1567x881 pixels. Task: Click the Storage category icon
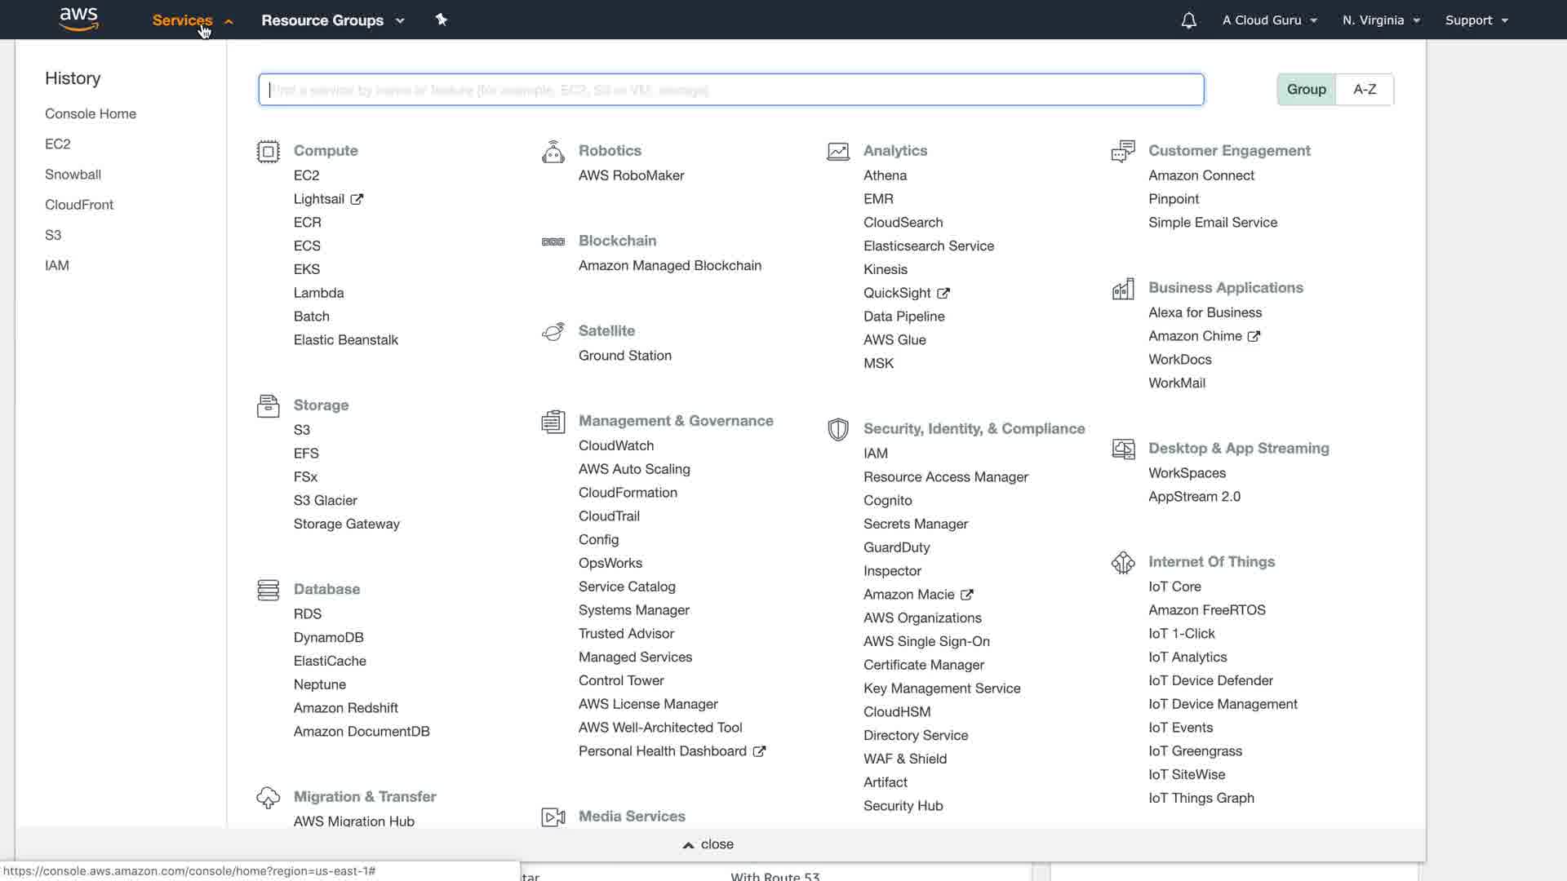point(268,405)
